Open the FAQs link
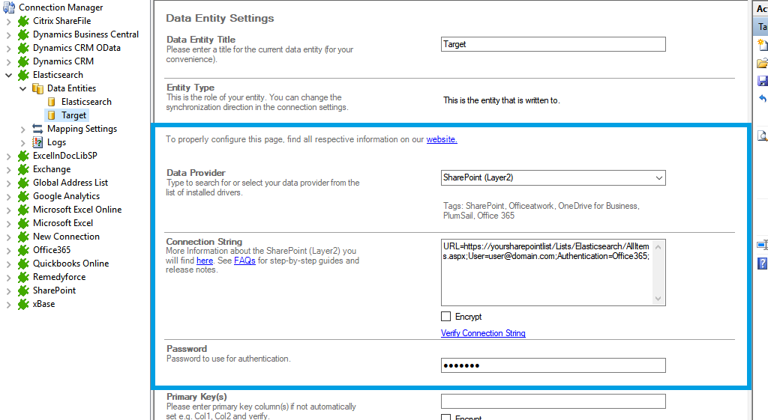Screen dimensions: 768x420 (244, 261)
